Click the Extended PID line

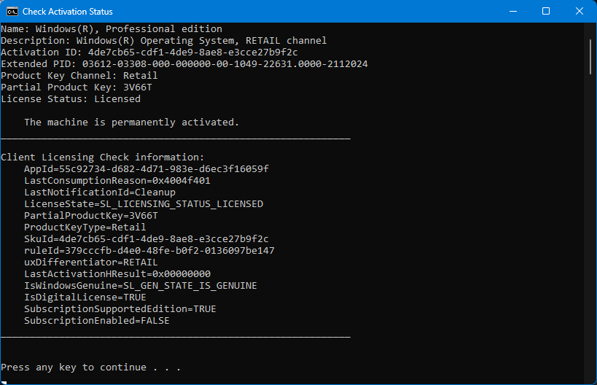coord(184,64)
